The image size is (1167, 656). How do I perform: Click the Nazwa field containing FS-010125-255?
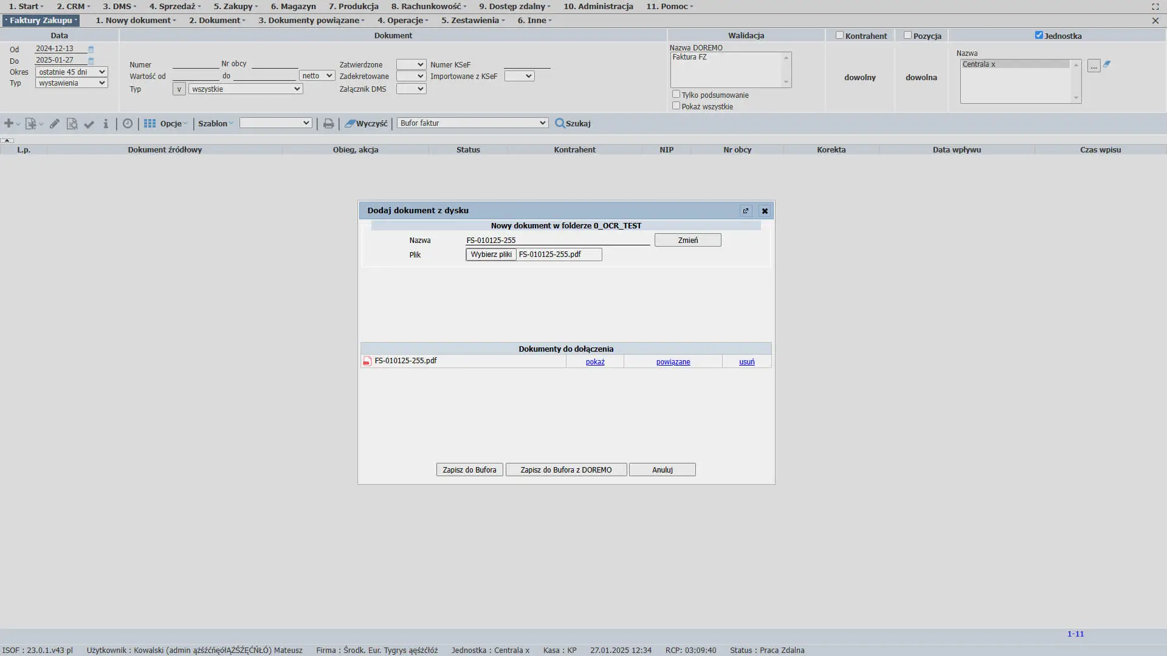pyautogui.click(x=557, y=240)
